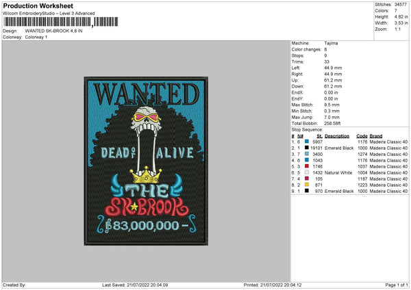The image size is (411, 290).
Task: Click the 'Code' column header
Action: point(362,136)
